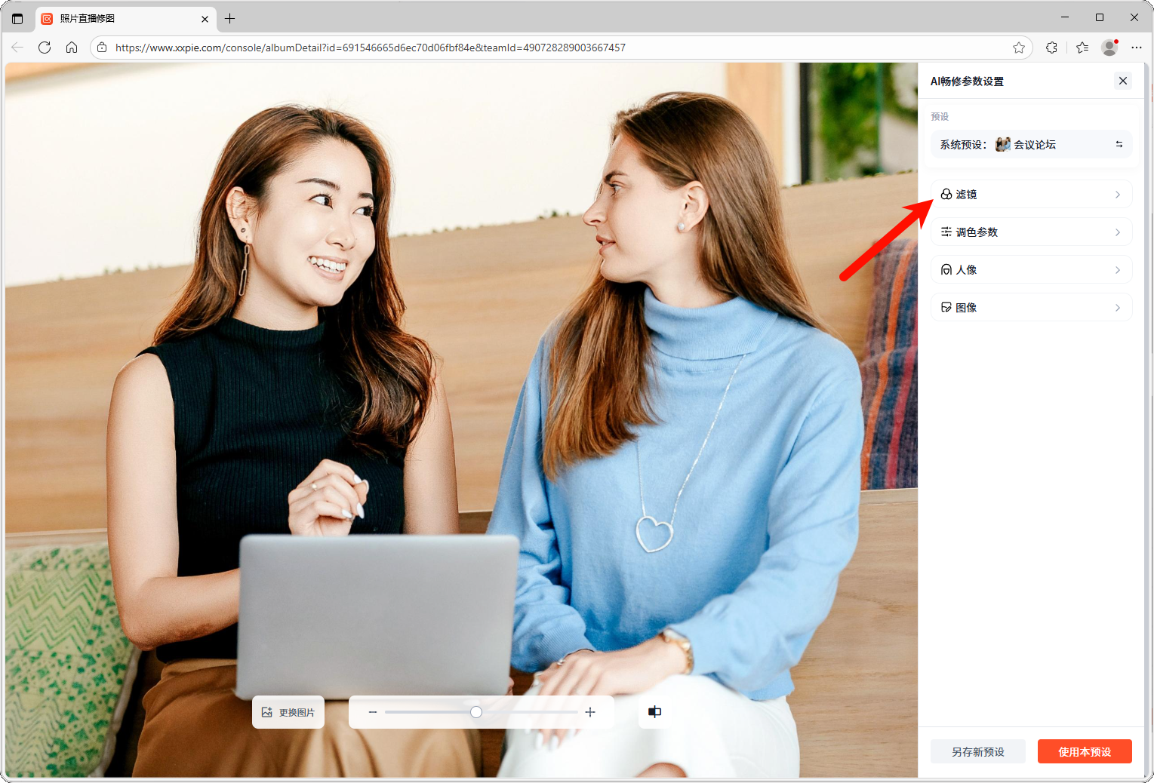
Task: Click the zoom out minus icon
Action: 373,712
